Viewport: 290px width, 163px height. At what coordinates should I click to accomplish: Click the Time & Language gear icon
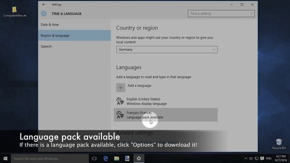43,14
